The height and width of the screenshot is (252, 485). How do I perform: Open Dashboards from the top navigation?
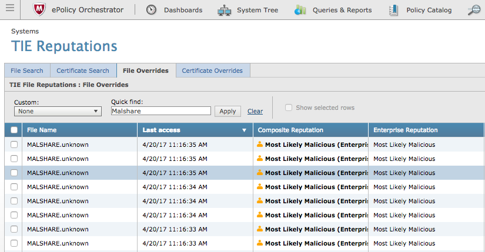[x=183, y=10]
